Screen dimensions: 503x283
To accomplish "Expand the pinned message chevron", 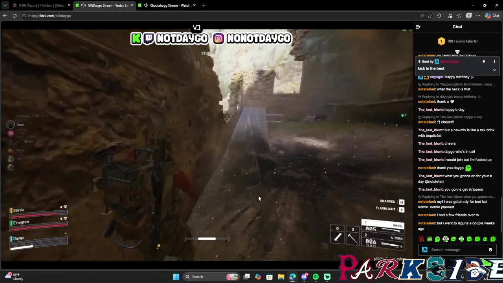I will tap(494, 70).
